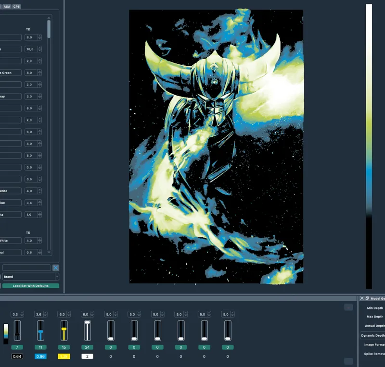This screenshot has height=367, width=385.
Task: Click the yellow filament slider
Action: coord(64,330)
